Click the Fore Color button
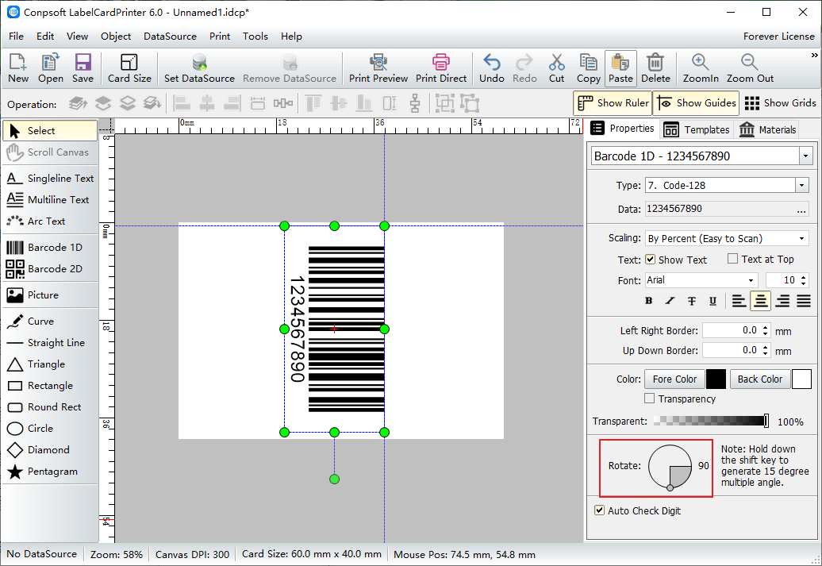The width and height of the screenshot is (822, 566). tap(674, 379)
